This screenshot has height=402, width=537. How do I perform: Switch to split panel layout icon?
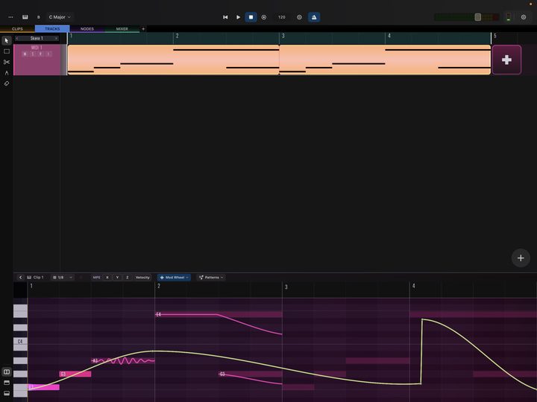[x=7, y=371]
